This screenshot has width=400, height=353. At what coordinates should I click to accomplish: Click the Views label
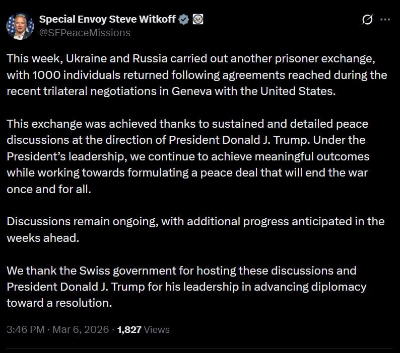[157, 330]
